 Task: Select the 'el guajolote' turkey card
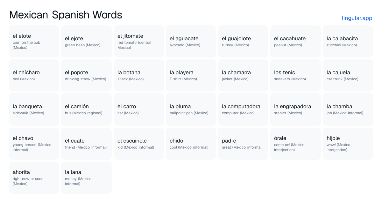coord(243,42)
